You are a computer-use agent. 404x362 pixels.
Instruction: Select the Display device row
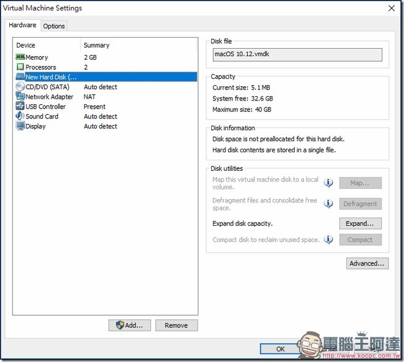pyautogui.click(x=106, y=126)
